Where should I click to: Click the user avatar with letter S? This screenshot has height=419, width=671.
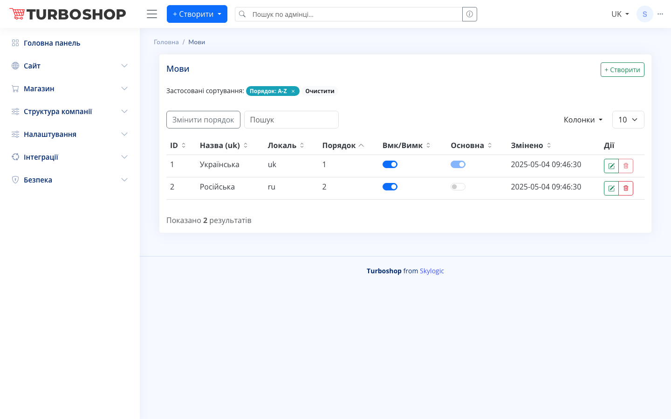pos(645,14)
